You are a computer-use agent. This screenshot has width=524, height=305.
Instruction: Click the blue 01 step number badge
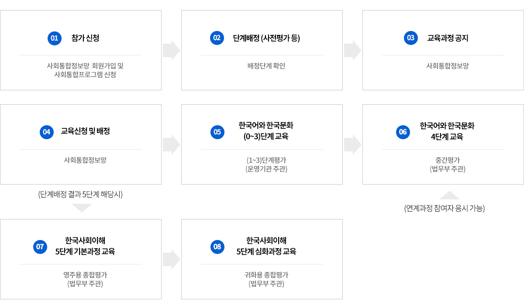tap(54, 38)
